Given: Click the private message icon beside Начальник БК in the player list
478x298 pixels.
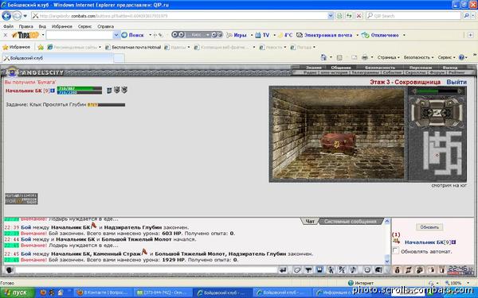Looking at the screenshot, I should [396, 242].
